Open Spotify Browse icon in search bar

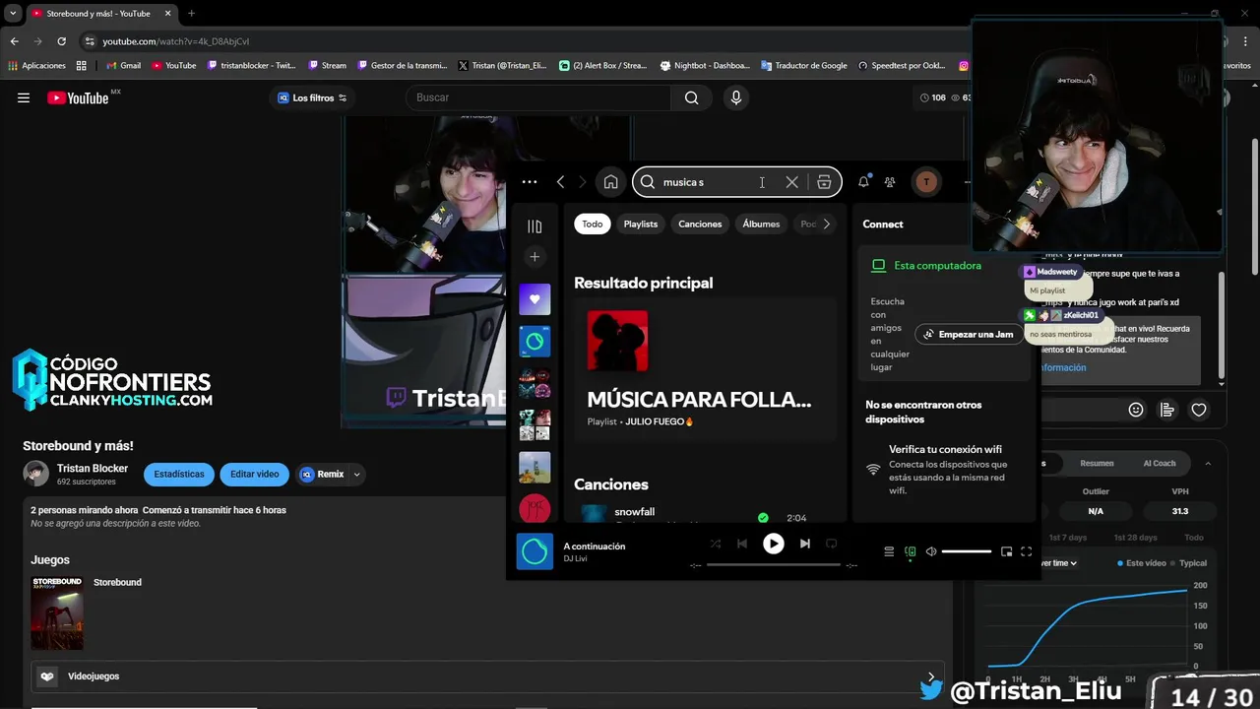[x=824, y=182]
